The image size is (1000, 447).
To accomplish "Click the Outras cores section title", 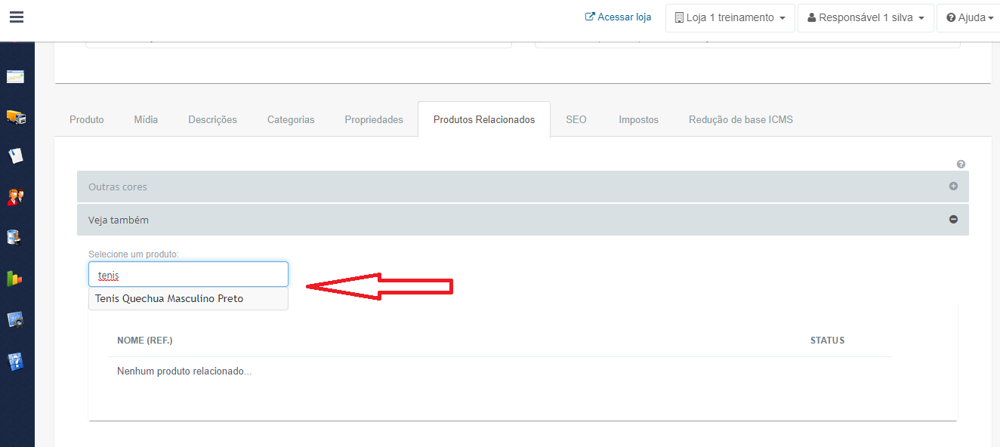I will 118,187.
